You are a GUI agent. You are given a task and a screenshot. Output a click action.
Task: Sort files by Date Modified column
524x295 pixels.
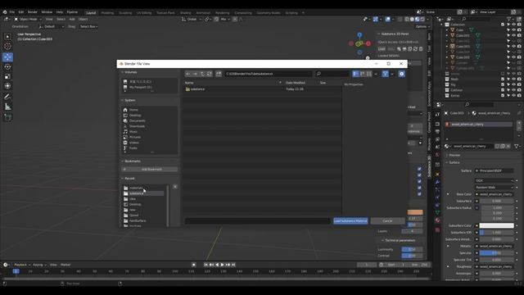(295, 83)
